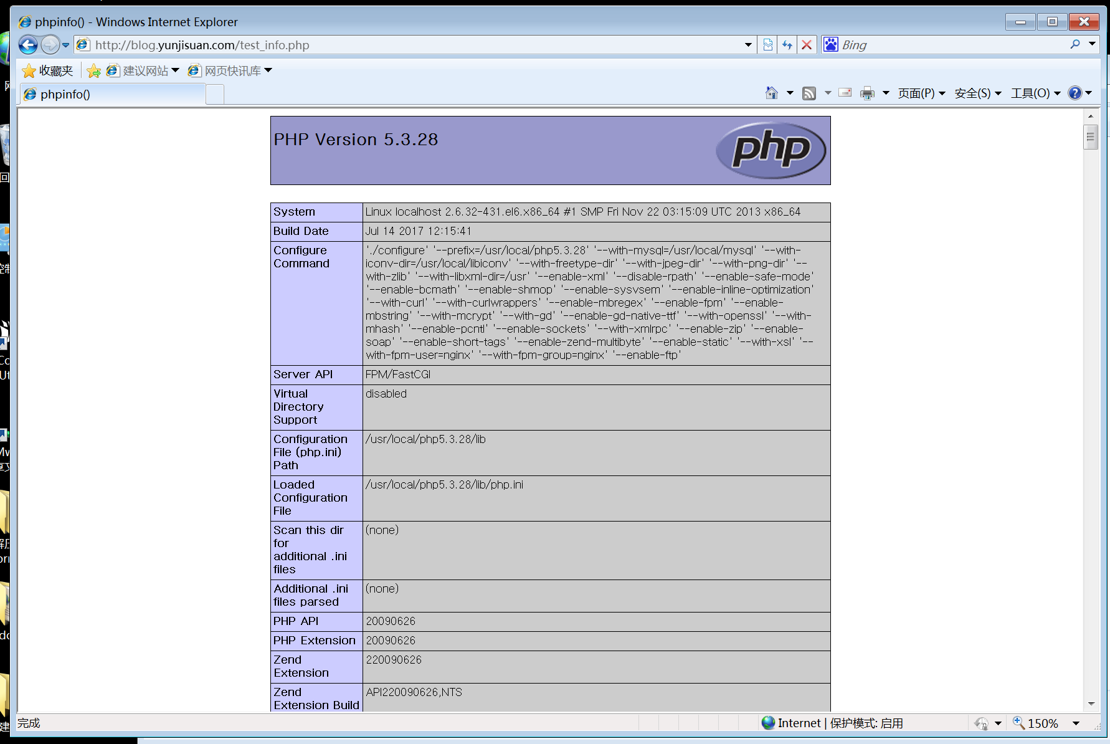
Task: Click the blue Help question mark icon
Action: pos(1075,93)
